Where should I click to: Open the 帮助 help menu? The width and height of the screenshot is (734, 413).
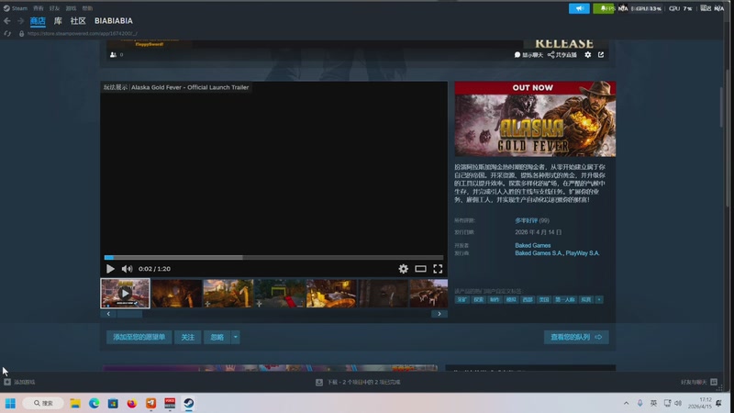[87, 8]
